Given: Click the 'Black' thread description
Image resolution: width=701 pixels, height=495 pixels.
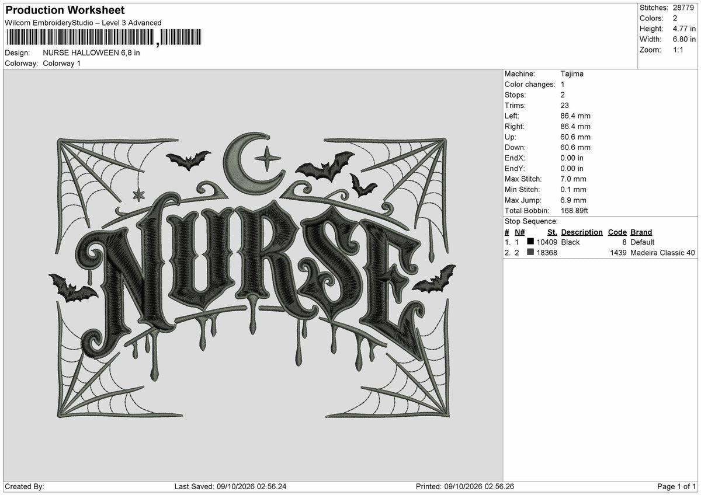Looking at the screenshot, I should pos(571,242).
